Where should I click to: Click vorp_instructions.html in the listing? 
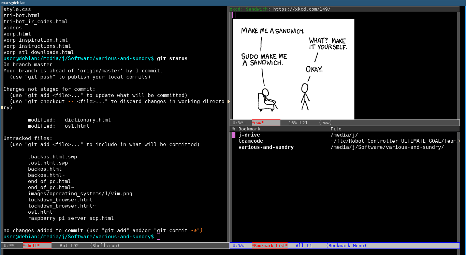tap(37, 46)
